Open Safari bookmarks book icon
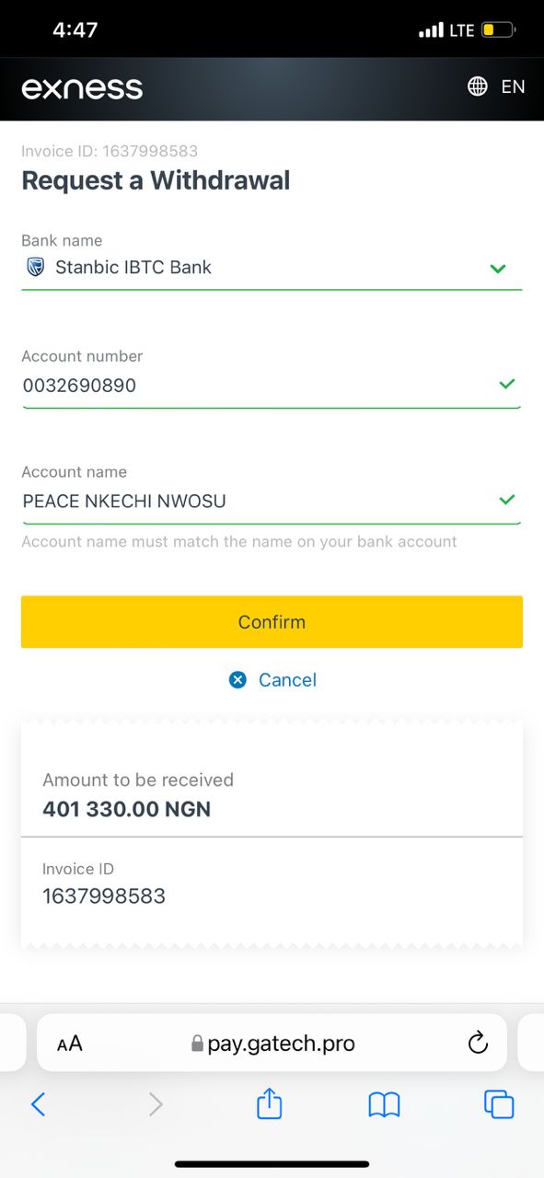The height and width of the screenshot is (1178, 544). pyautogui.click(x=384, y=1103)
